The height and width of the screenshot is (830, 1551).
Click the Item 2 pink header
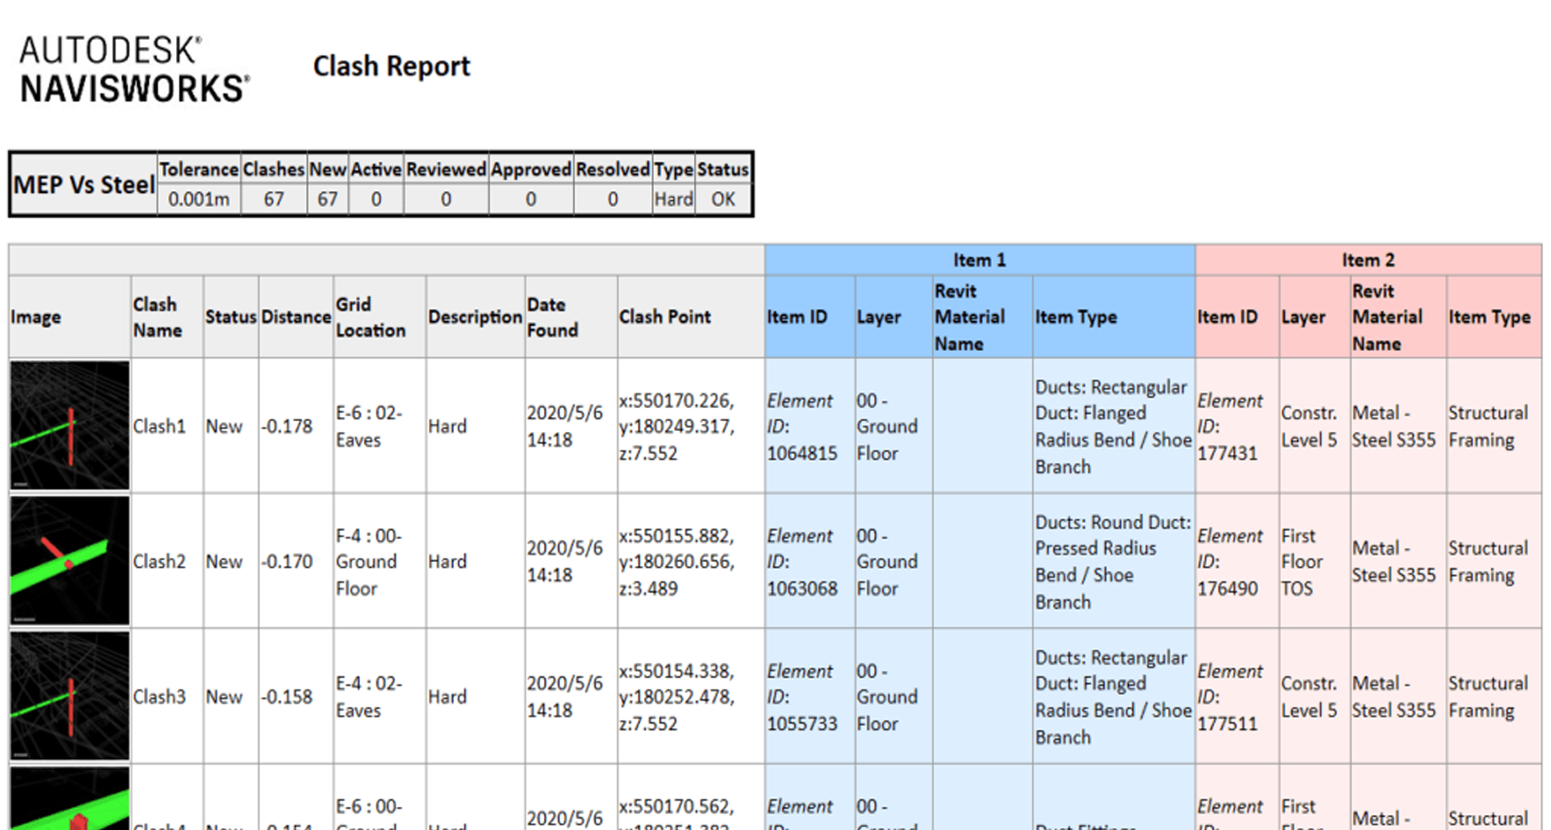tap(1367, 260)
